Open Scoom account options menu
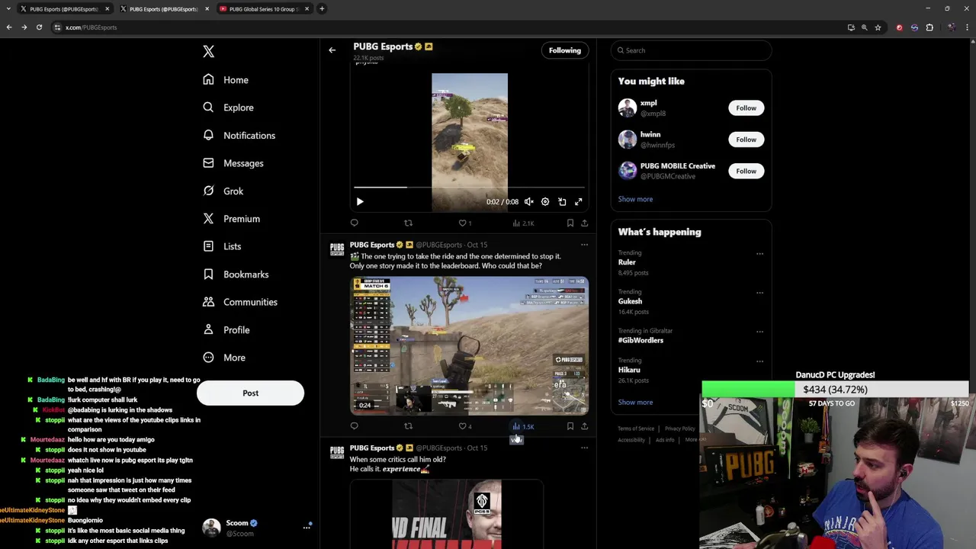Viewport: 976px width, 549px height. click(x=307, y=527)
